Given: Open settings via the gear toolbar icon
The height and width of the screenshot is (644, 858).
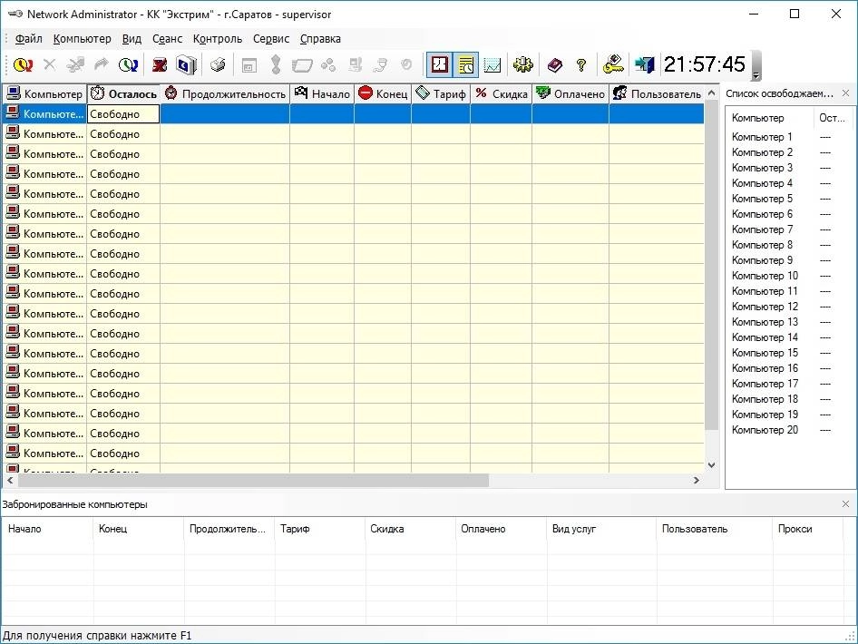Looking at the screenshot, I should click(x=523, y=65).
